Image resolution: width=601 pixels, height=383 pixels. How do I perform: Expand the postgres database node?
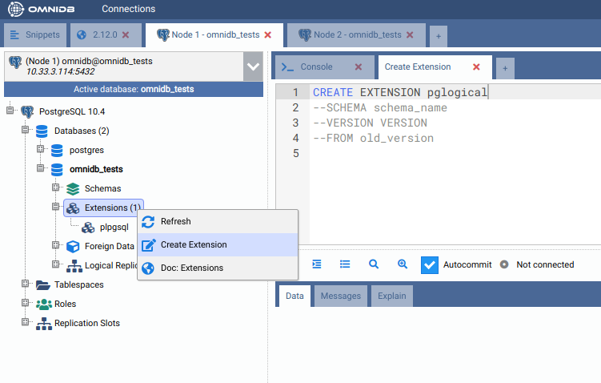point(41,150)
